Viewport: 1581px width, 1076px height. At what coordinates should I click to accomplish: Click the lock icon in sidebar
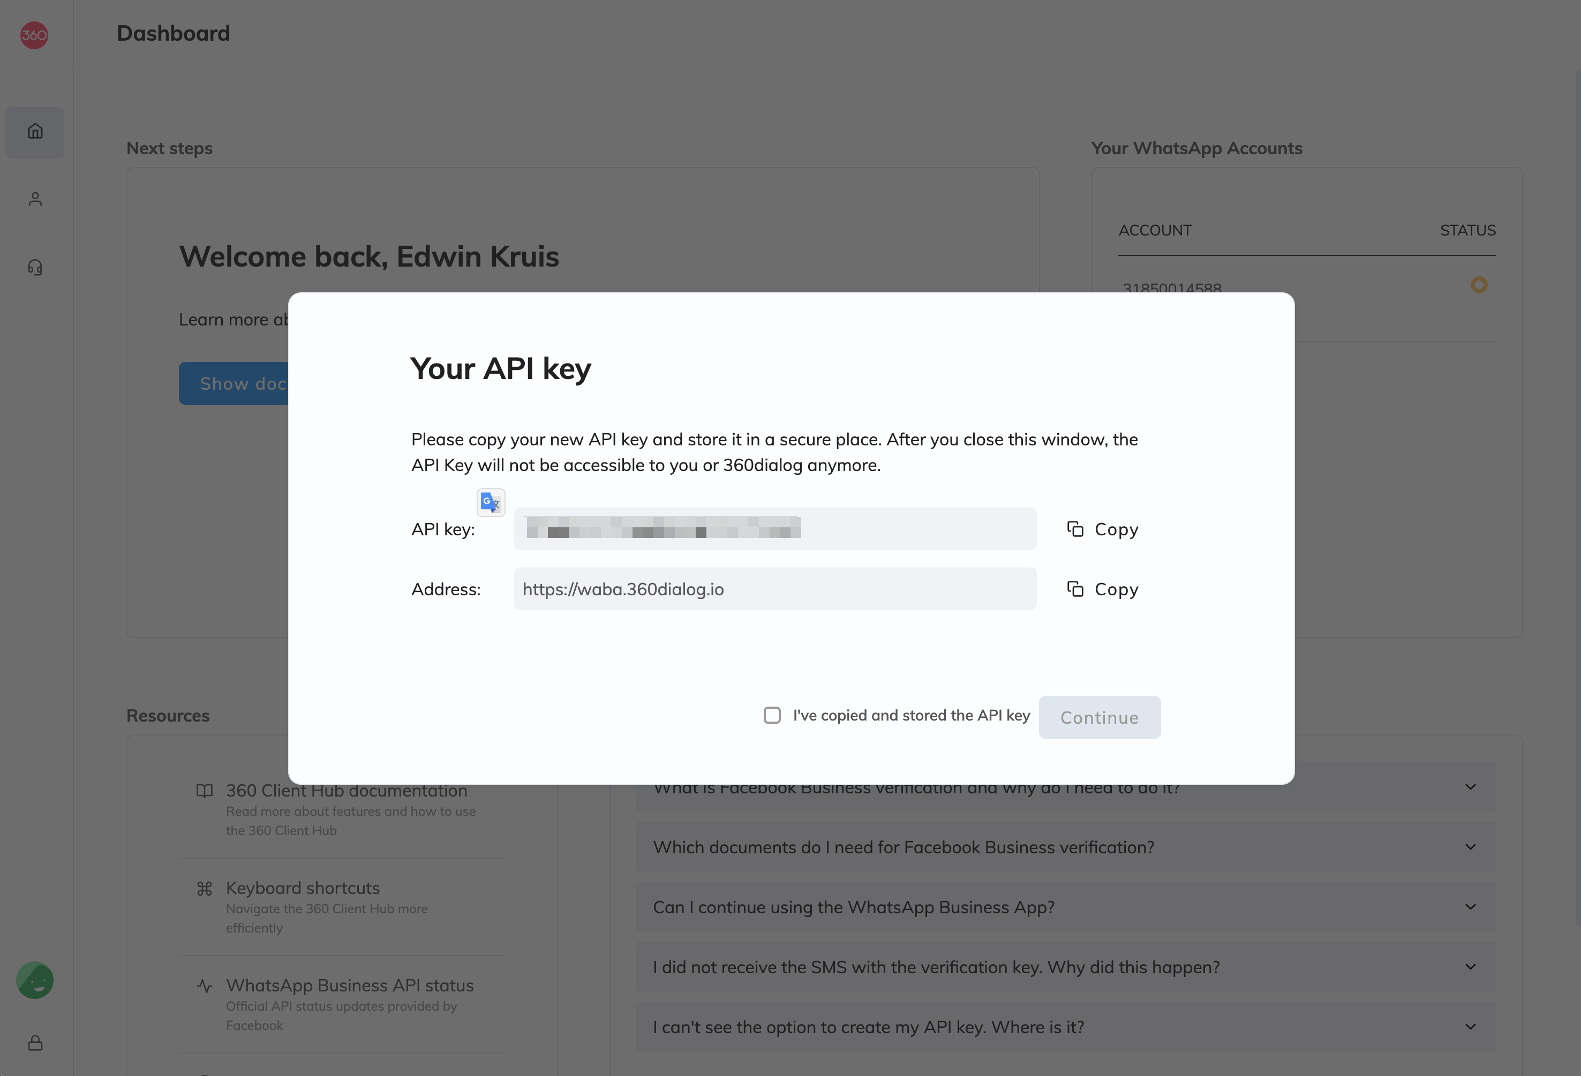coord(35,1043)
